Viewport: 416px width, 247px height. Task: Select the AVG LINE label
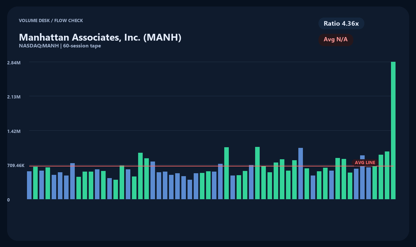pyautogui.click(x=365, y=162)
